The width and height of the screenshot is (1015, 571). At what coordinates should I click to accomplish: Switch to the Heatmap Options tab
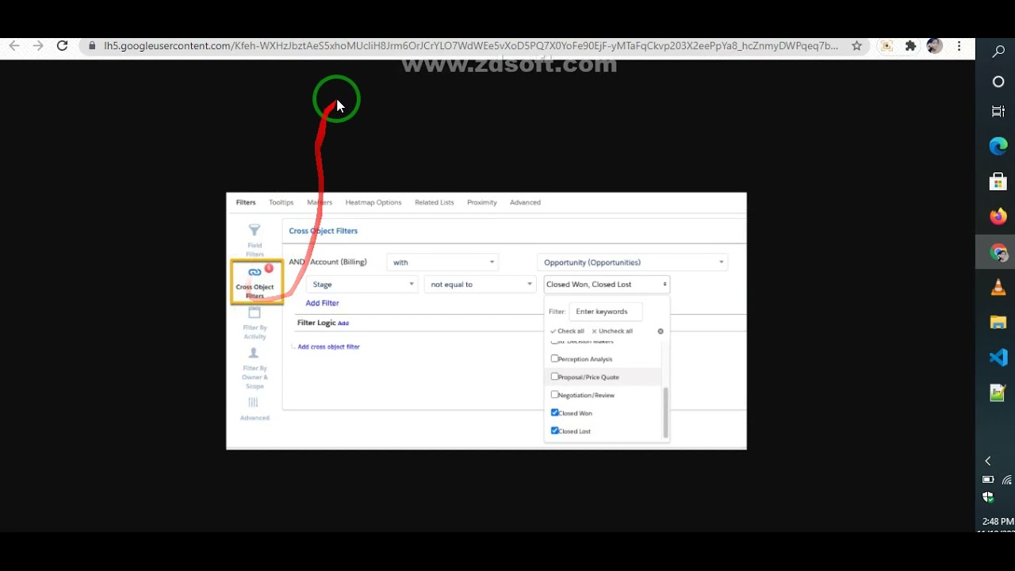click(x=373, y=202)
